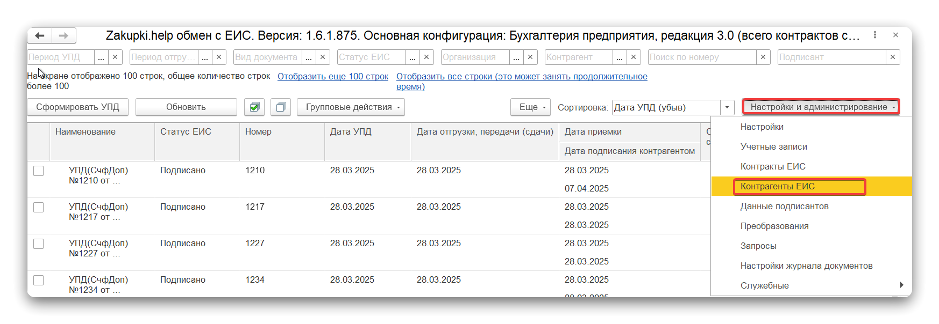Go back with the left arrow button
Image resolution: width=939 pixels, height=324 pixels.
click(40, 35)
